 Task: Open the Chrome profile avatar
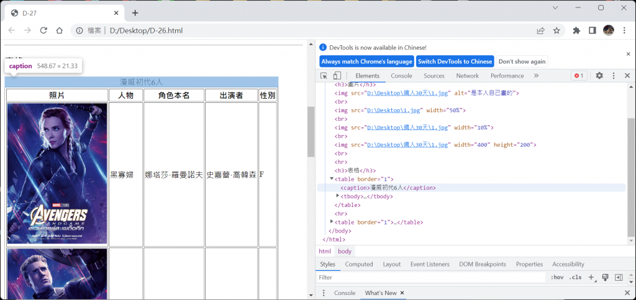coord(609,30)
